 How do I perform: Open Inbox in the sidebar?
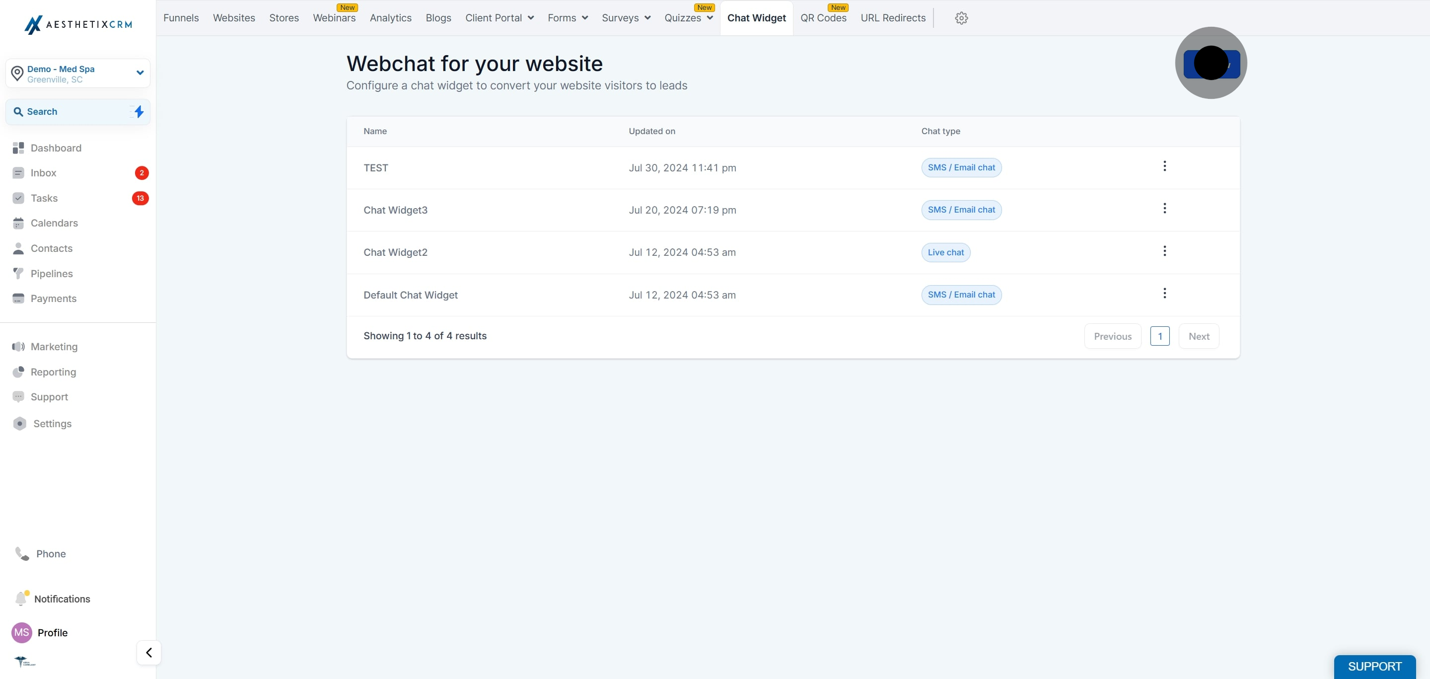pos(43,173)
